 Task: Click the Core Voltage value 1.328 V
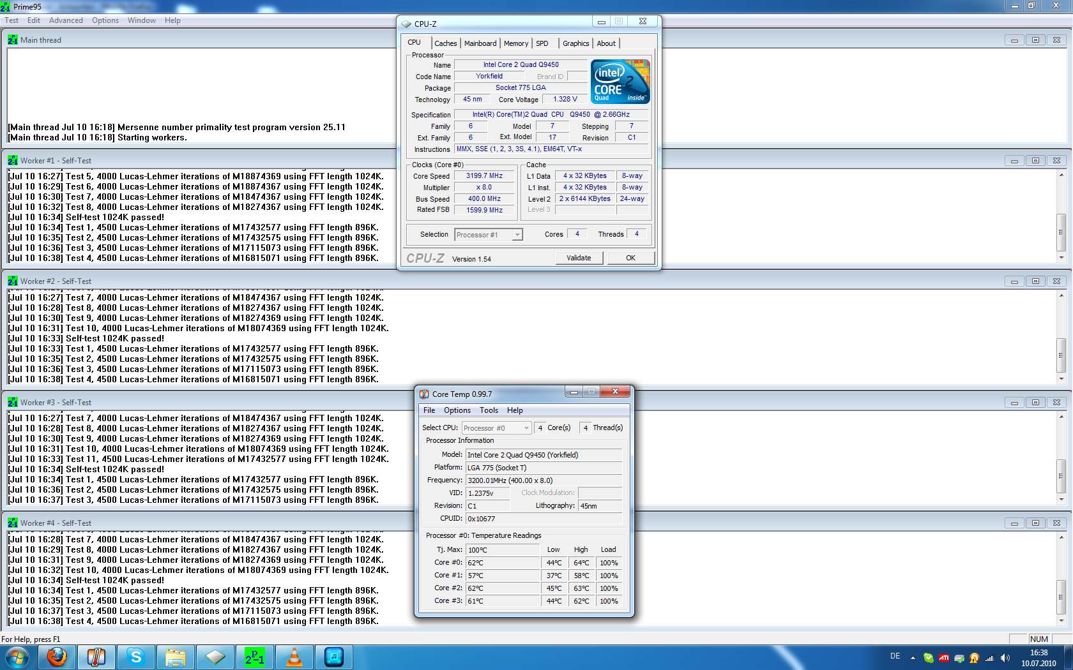[565, 99]
